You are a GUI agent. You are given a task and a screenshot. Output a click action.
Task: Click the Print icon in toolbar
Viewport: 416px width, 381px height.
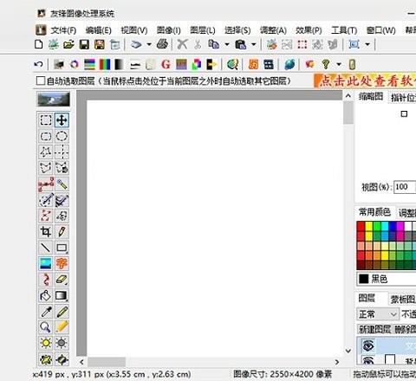(162, 44)
